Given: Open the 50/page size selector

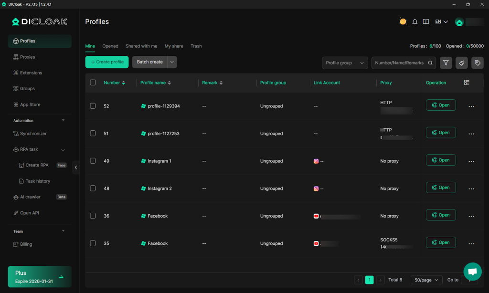Looking at the screenshot, I should pyautogui.click(x=426, y=280).
